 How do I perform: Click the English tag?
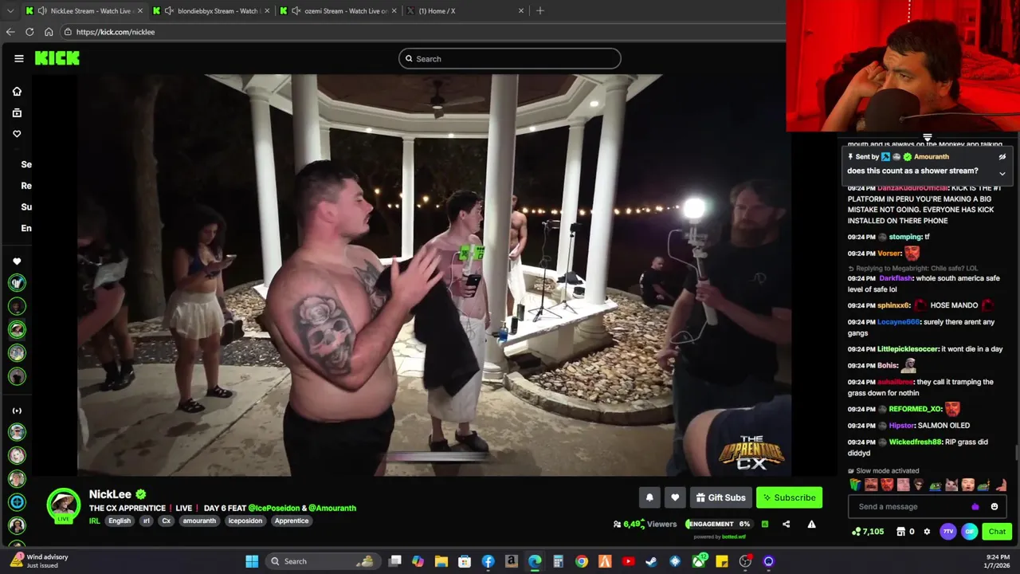pyautogui.click(x=120, y=521)
